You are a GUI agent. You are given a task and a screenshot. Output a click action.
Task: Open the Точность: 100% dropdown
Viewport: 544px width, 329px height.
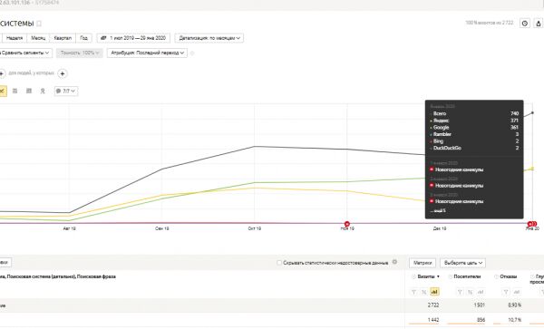80,53
